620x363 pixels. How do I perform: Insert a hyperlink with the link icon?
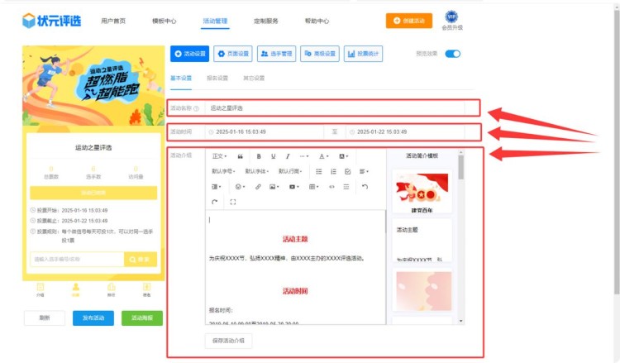coord(258,187)
